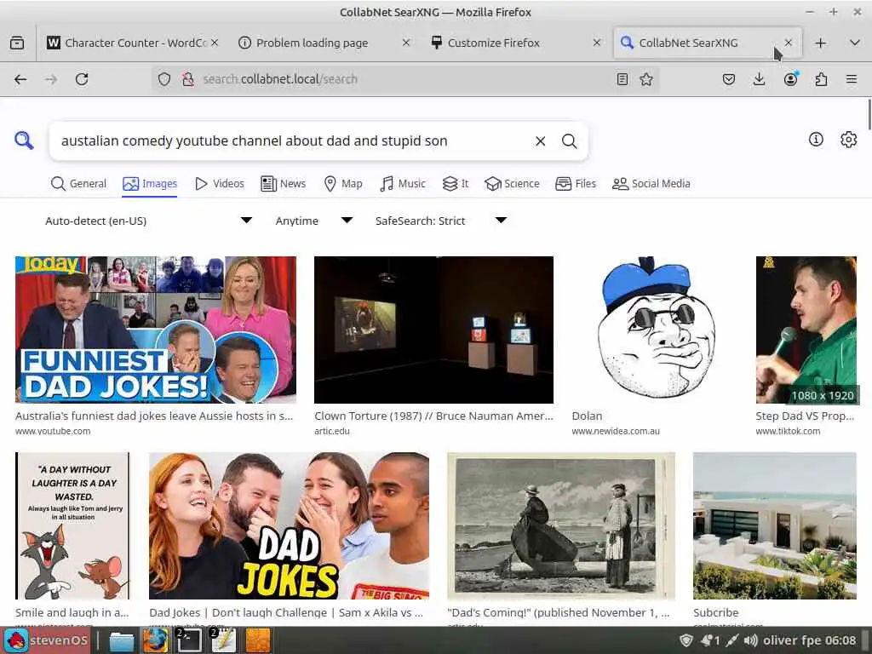
Task: Open file manager in taskbar
Action: point(121,640)
